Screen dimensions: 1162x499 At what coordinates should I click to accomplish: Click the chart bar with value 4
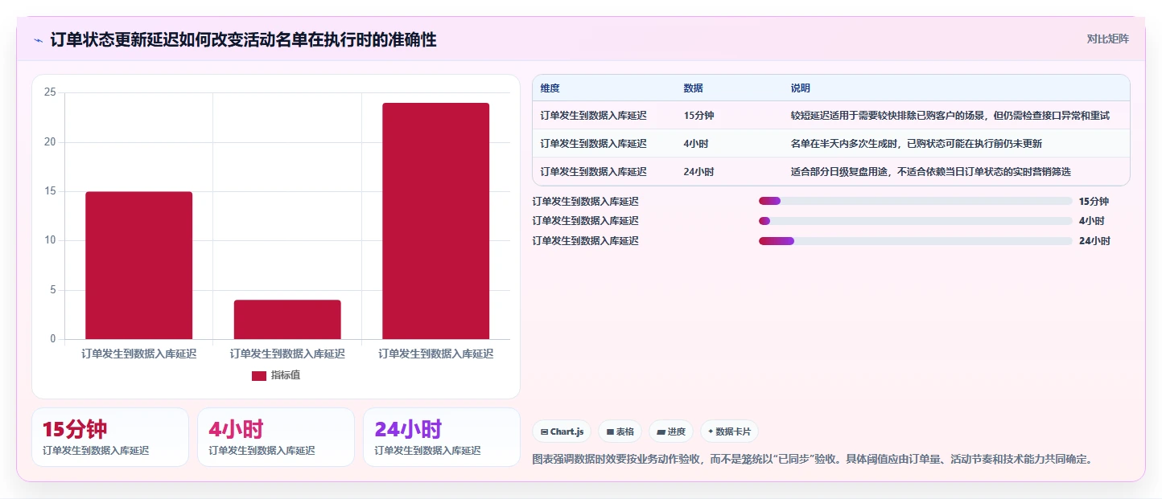[287, 319]
